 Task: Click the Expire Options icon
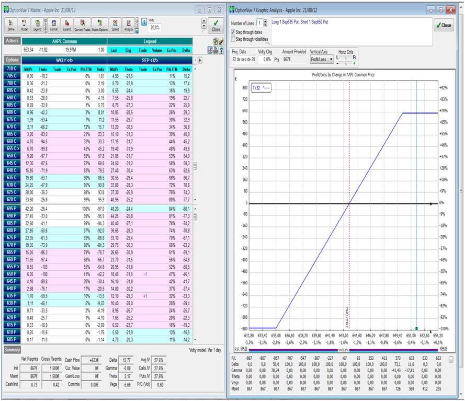[100, 25]
